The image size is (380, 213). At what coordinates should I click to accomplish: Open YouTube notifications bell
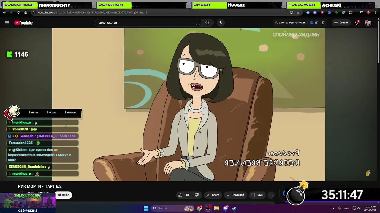pos(357,23)
